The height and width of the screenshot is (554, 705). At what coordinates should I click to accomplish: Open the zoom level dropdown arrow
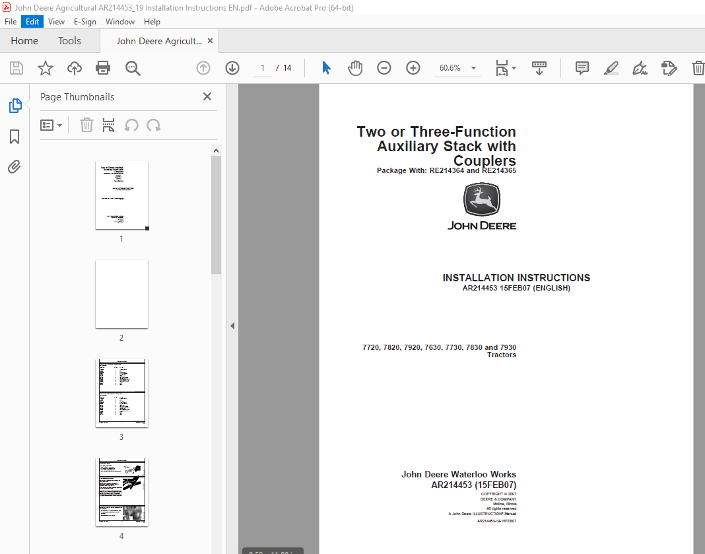tap(473, 68)
